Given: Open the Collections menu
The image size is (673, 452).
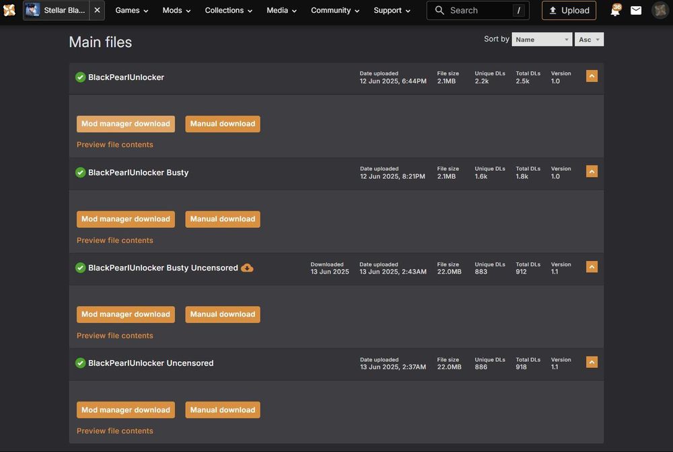Looking at the screenshot, I should click(229, 11).
